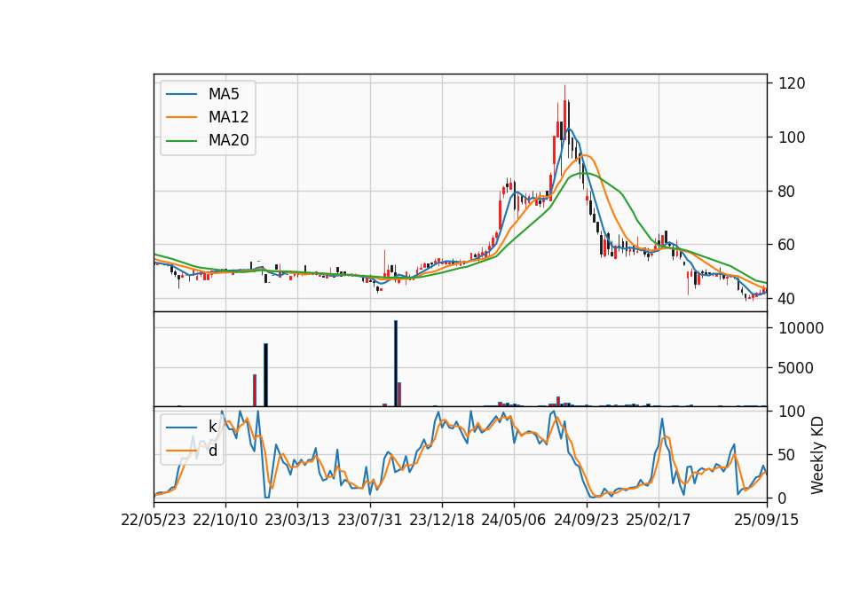The height and width of the screenshot is (612, 852).
Task: Click the 40 price axis label
Action: coord(787,299)
